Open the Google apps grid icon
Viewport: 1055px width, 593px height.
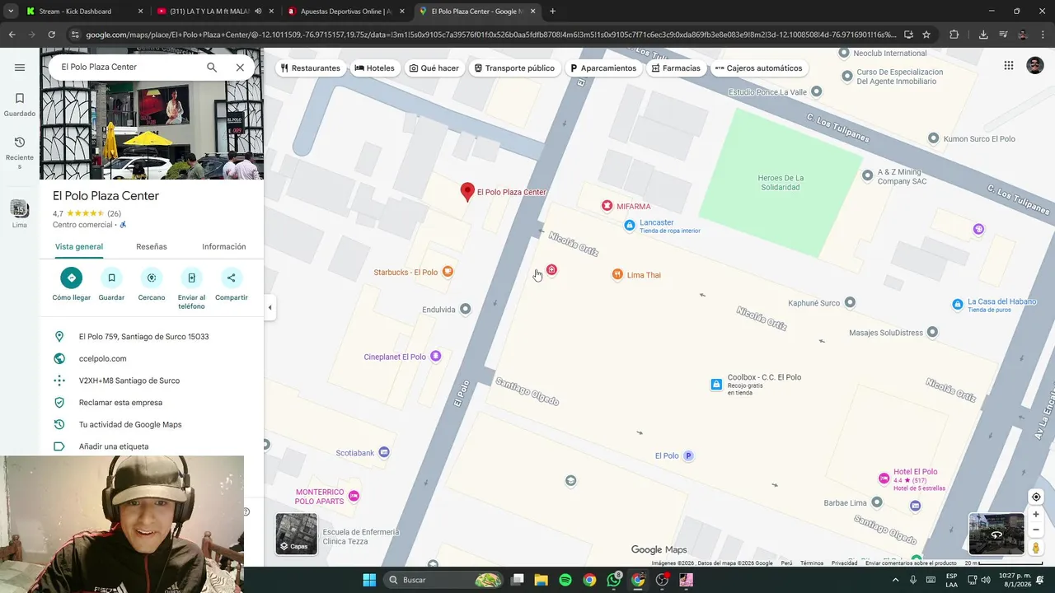click(1009, 66)
